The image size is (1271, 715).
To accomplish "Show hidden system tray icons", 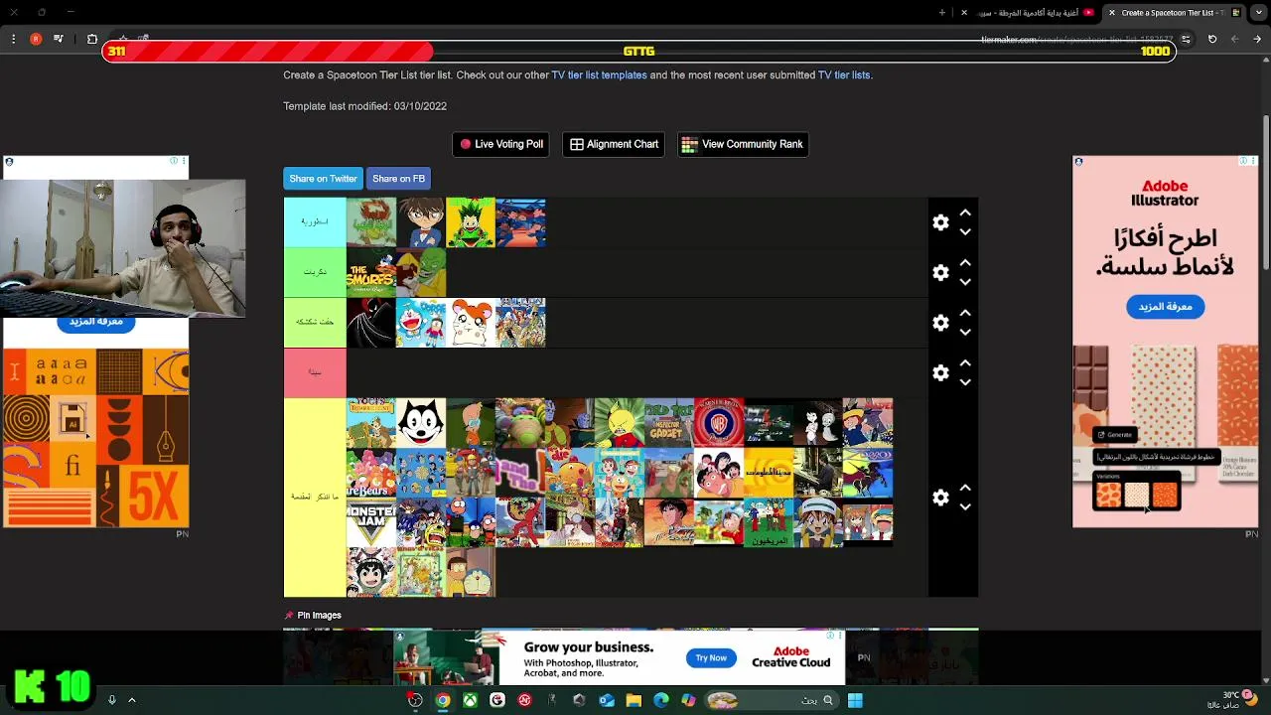I will [x=131, y=700].
